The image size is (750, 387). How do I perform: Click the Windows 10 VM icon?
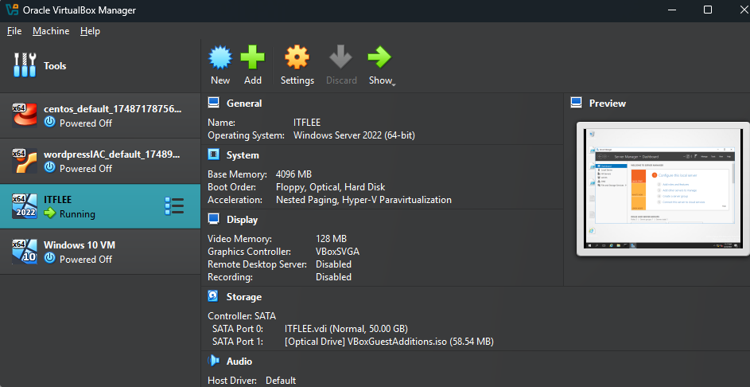tap(25, 252)
